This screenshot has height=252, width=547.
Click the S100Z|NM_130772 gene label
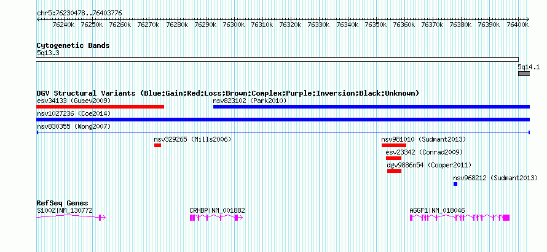coord(65,210)
